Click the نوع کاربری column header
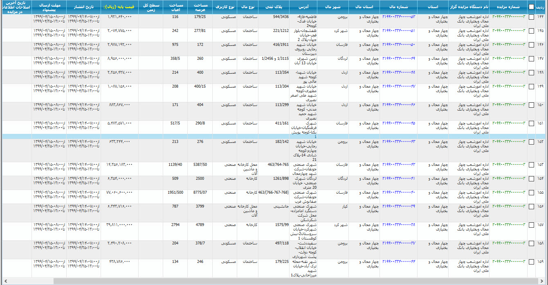Screen dimensions: 548x285 click(224, 7)
